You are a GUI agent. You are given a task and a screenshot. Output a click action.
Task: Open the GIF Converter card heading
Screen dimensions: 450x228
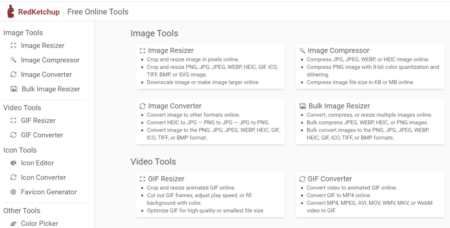pos(330,179)
